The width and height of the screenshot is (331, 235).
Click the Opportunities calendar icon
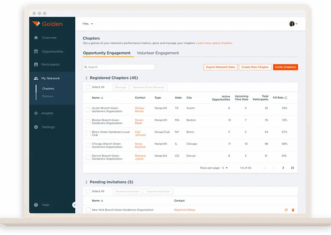click(36, 51)
